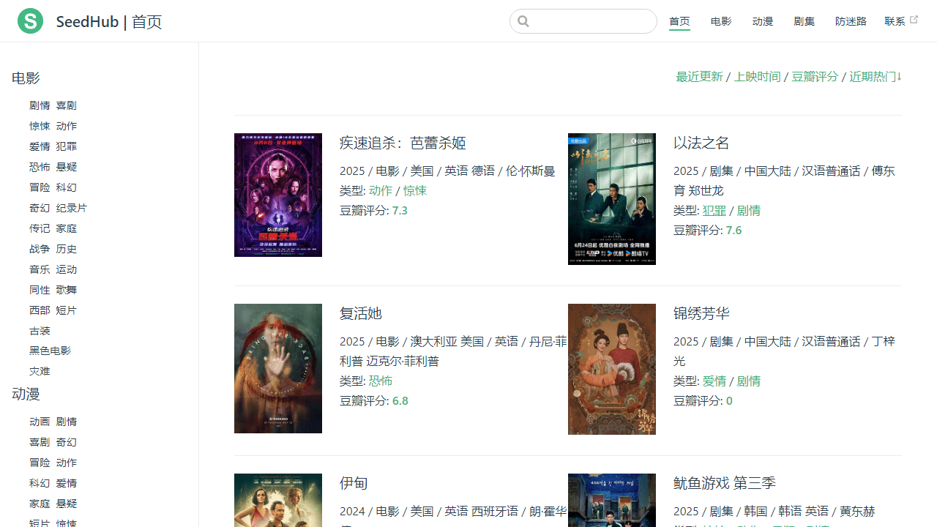
Task: Sort by 上映时间
Action: pyautogui.click(x=757, y=77)
